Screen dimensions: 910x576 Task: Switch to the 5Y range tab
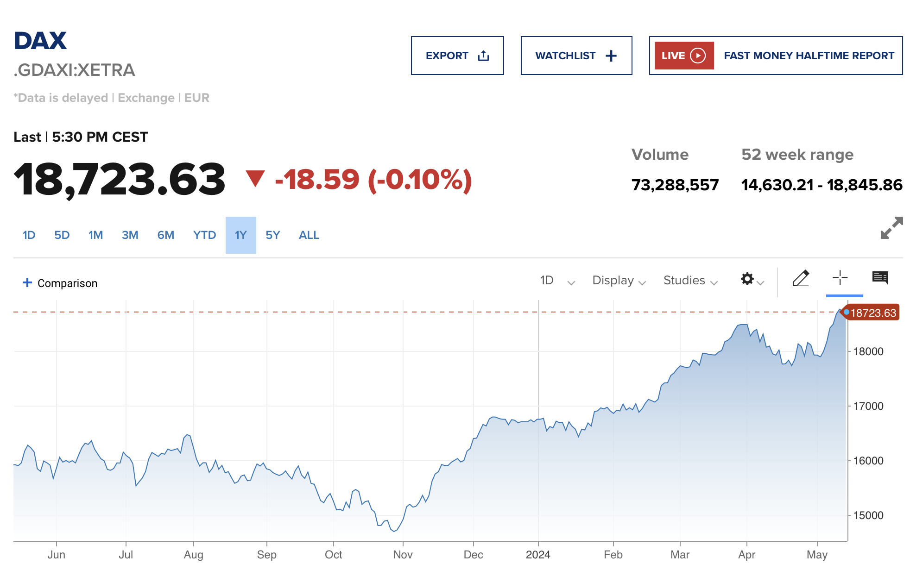[x=272, y=235]
